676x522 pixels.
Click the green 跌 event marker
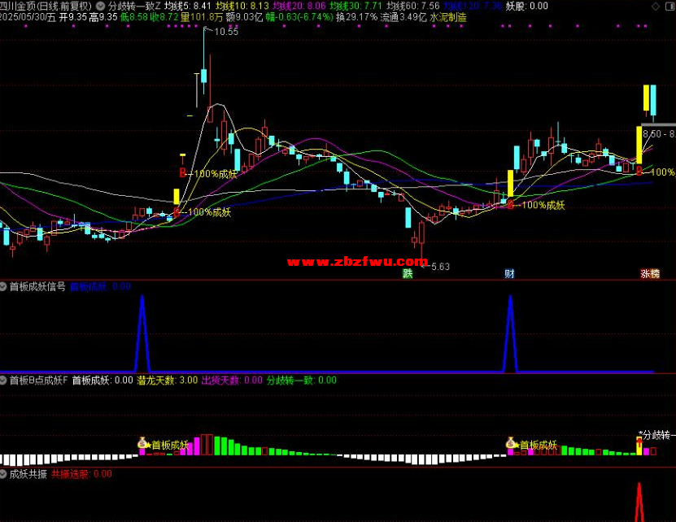pyautogui.click(x=407, y=274)
